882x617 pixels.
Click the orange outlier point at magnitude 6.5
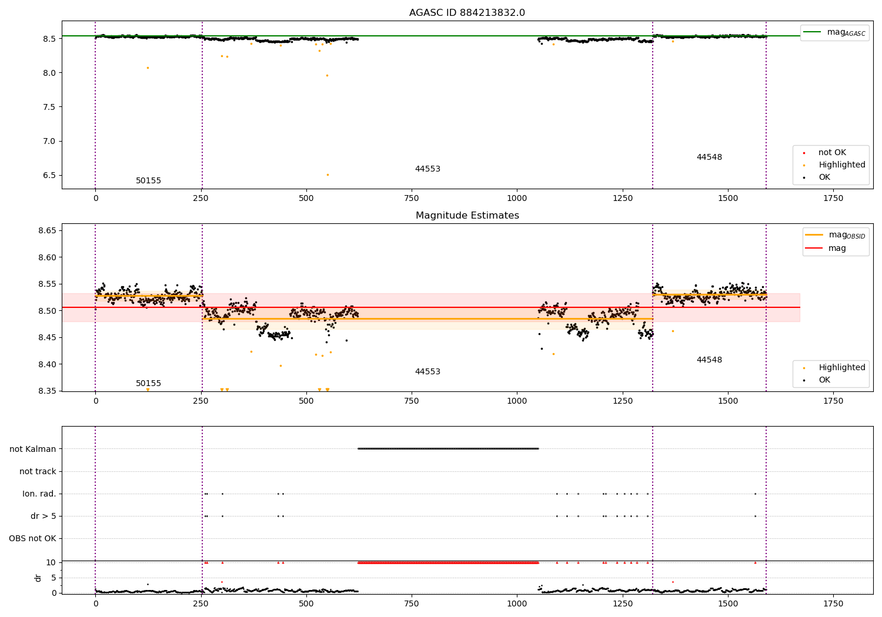(328, 175)
